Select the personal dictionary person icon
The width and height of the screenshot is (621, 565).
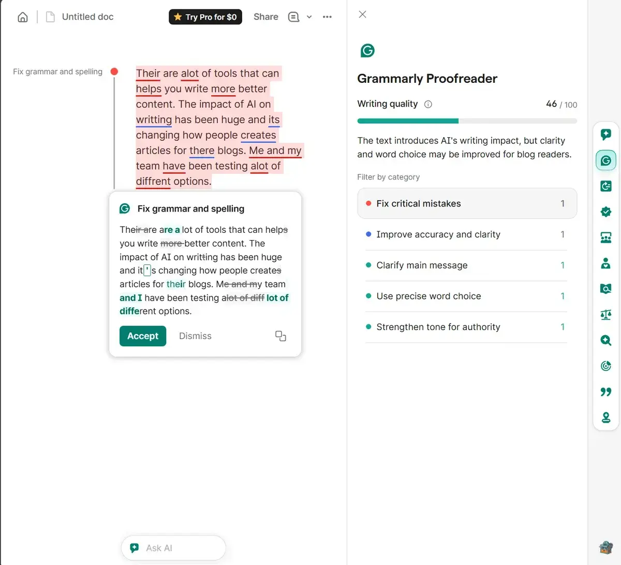(x=605, y=263)
